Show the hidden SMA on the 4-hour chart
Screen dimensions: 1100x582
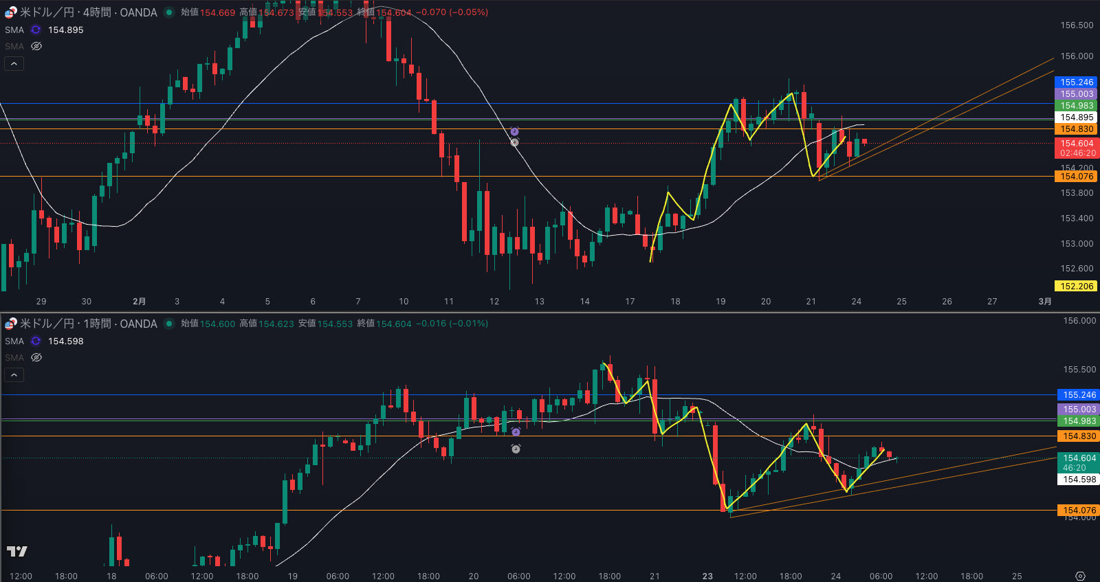pos(36,46)
